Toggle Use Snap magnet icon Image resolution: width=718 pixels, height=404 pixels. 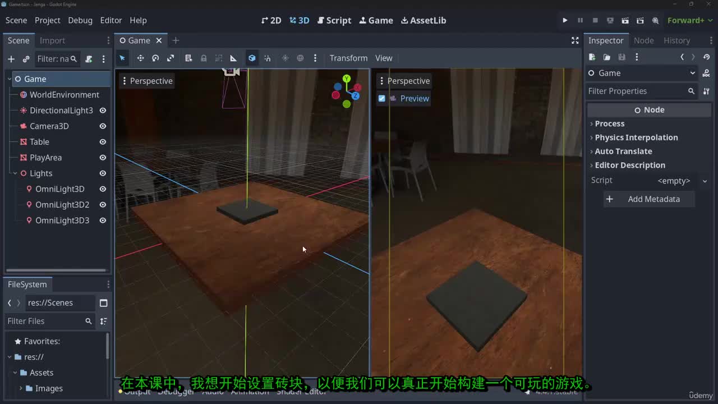tap(267, 58)
